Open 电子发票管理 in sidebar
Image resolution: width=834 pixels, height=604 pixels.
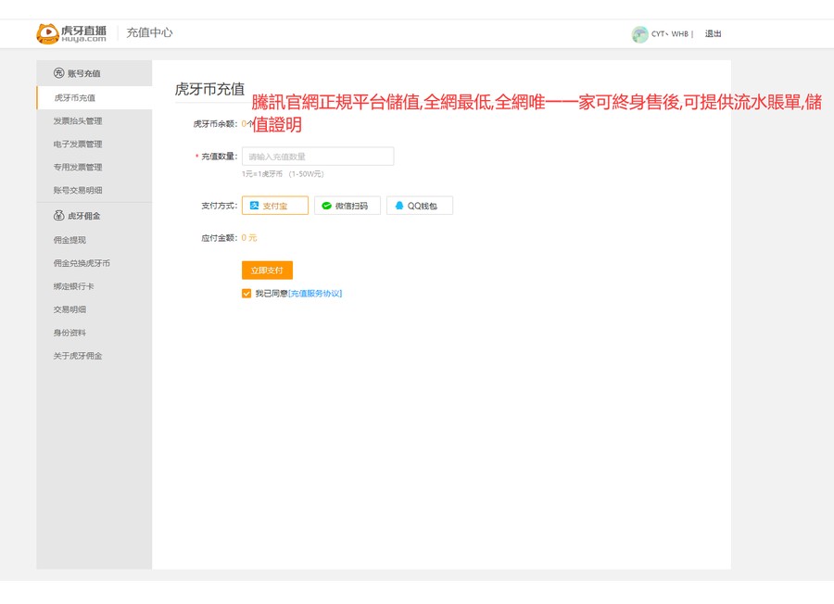78,145
